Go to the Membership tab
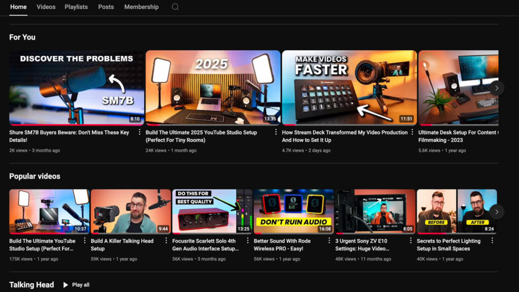519x292 pixels. click(141, 7)
